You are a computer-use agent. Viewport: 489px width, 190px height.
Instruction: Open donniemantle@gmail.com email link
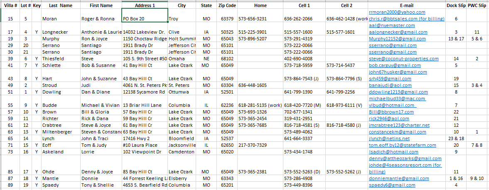[398, 178]
